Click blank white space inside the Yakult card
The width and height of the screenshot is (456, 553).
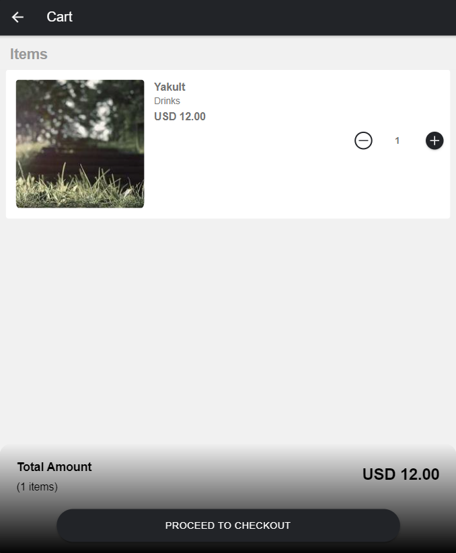coord(269,181)
